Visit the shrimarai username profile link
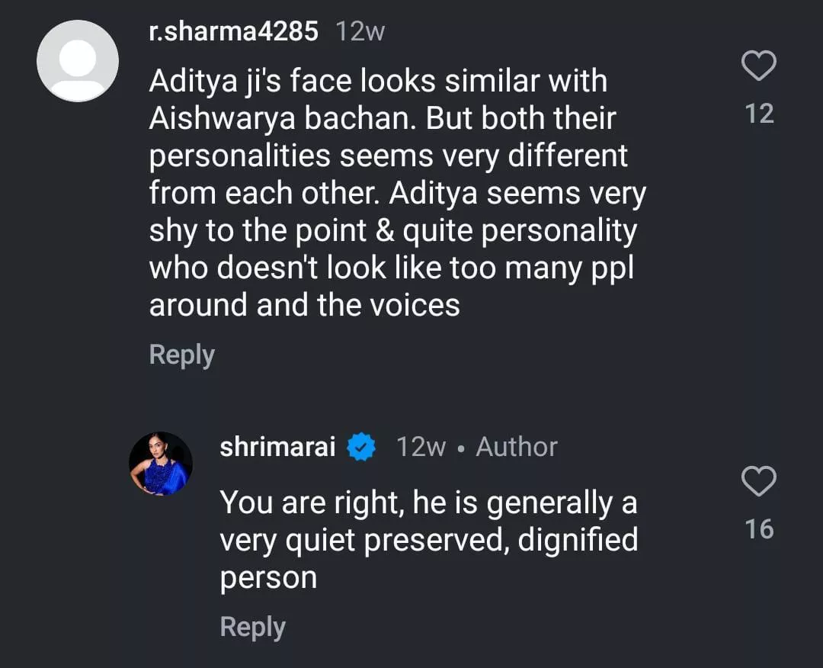823x668 pixels. (277, 447)
